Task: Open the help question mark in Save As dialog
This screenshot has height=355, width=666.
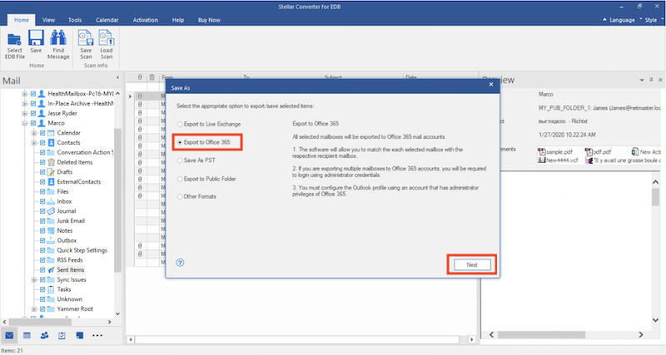Action: [x=180, y=263]
